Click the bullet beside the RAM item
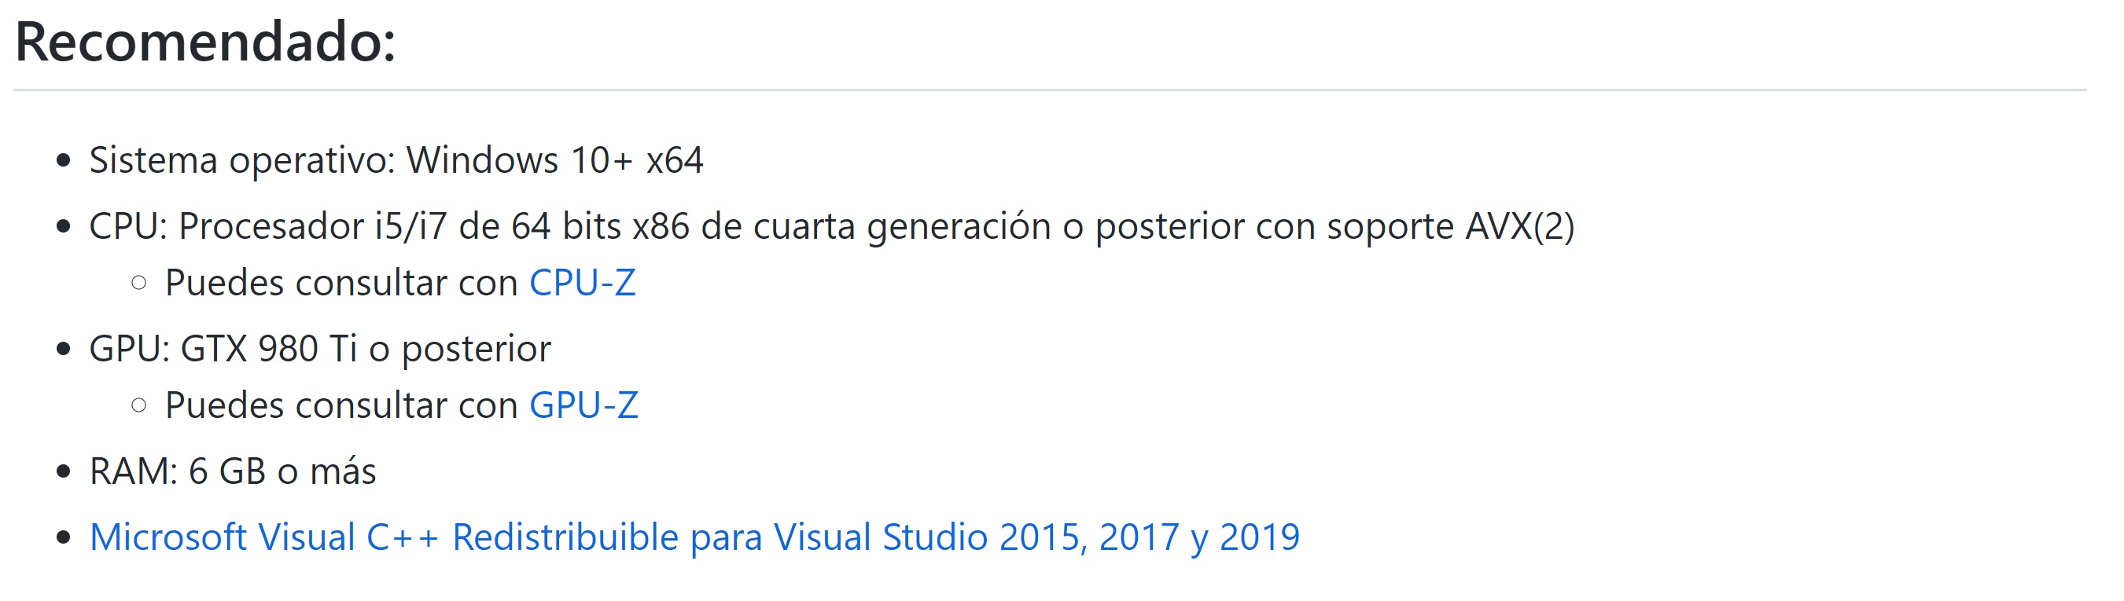 [64, 471]
